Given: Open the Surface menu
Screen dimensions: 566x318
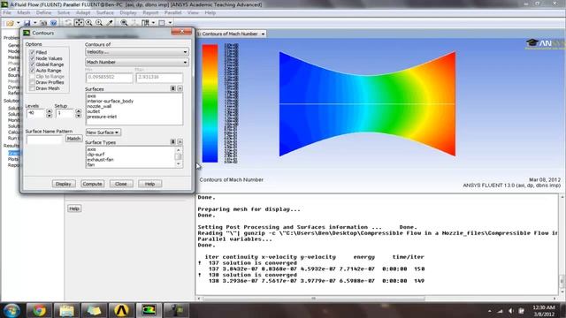Looking at the screenshot, I should (x=105, y=12).
